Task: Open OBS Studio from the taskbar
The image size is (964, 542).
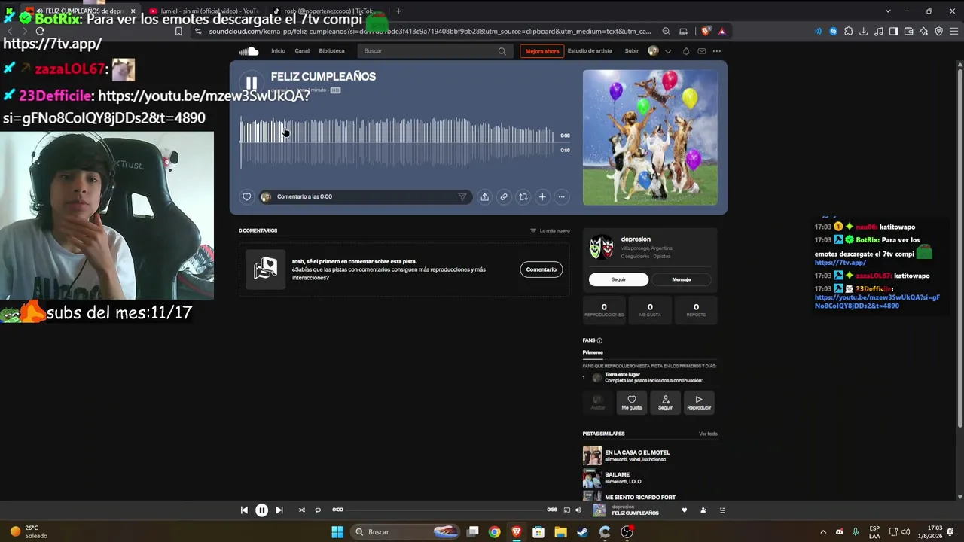Action: [x=627, y=532]
